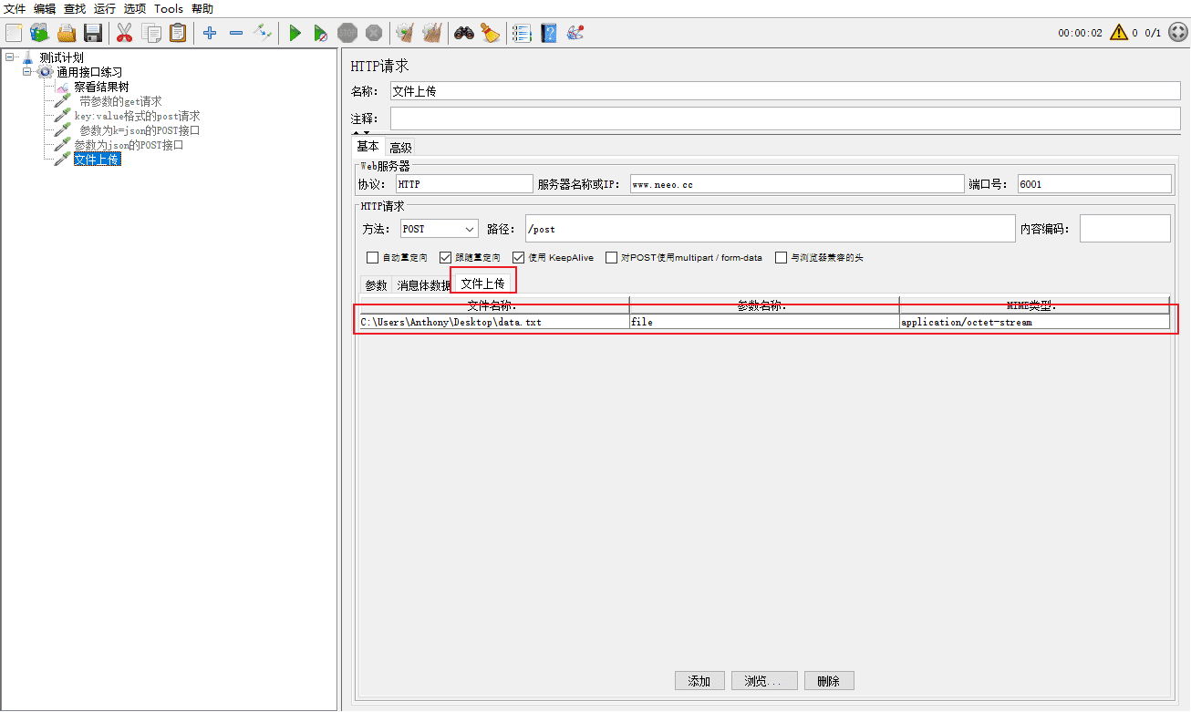Click the 浏览... button

[764, 681]
